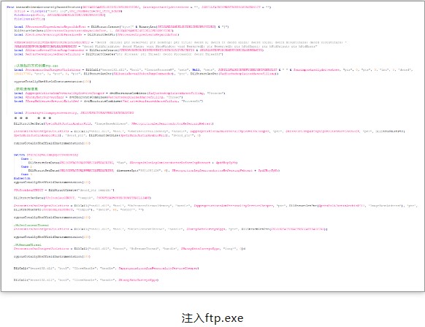Select the FileOpen statement near the top
Image resolution: width=425 pixels, height=327 pixels.
[x=68, y=11]
